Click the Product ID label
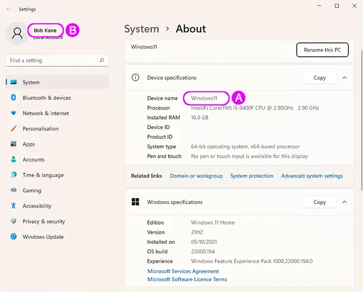The image size is (363, 292). click(160, 137)
